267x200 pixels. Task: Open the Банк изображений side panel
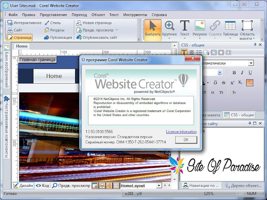coord(7,66)
